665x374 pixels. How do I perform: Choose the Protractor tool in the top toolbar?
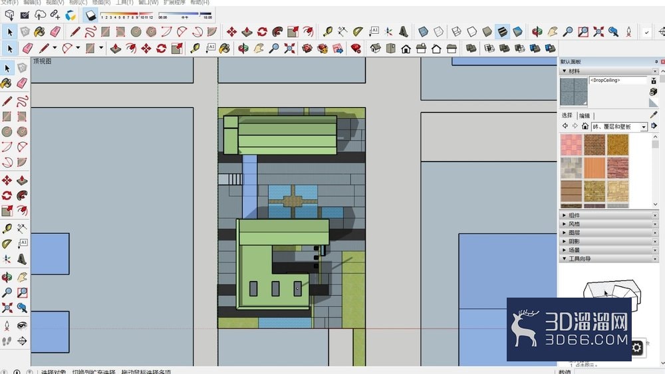(358, 32)
